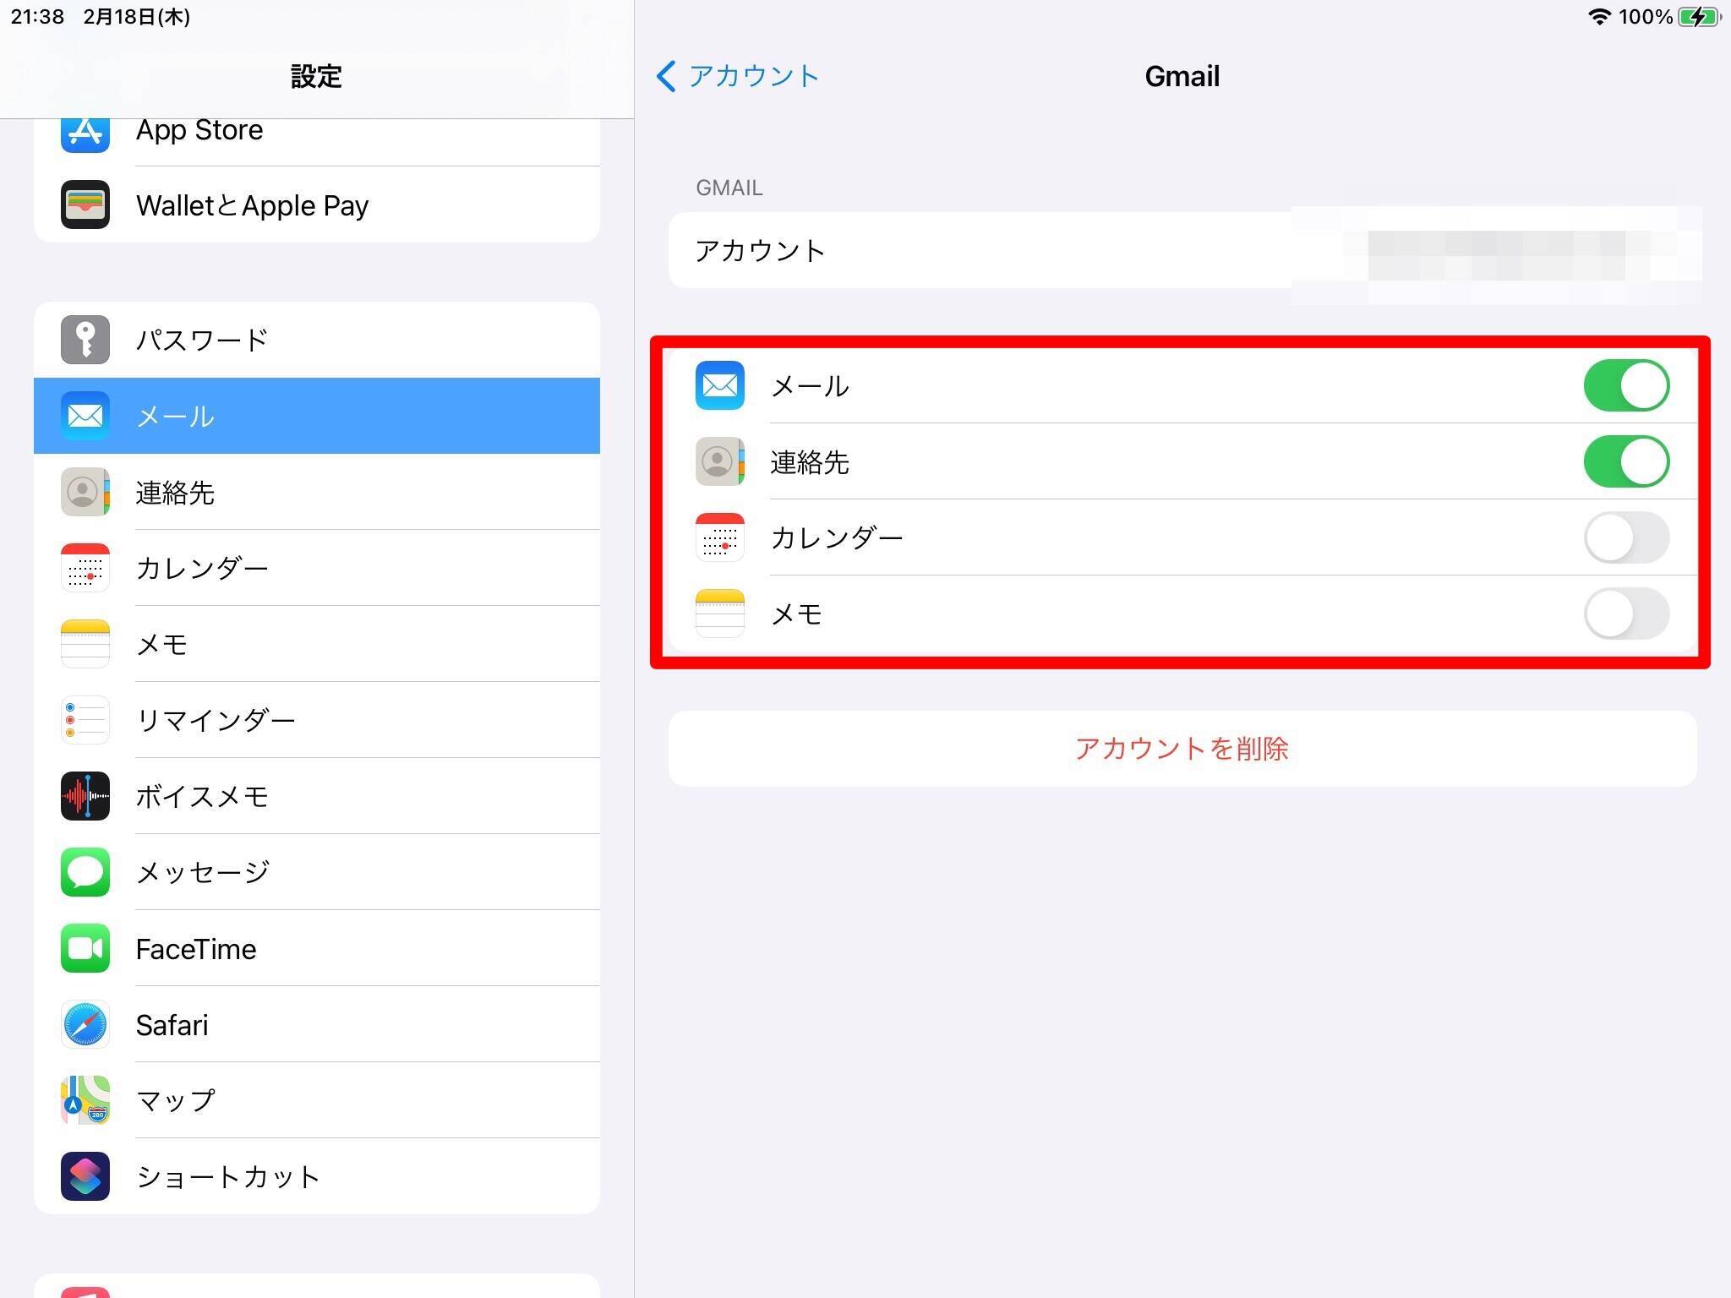Open the Voice Memos waveform icon
This screenshot has width=1731, height=1298.
85,796
